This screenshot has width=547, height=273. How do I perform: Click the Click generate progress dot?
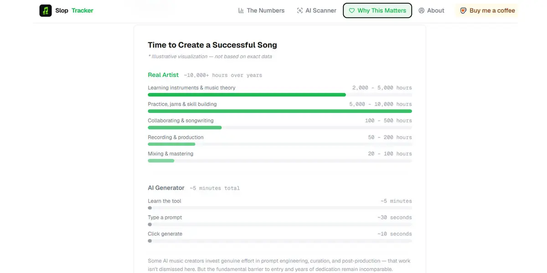(x=150, y=241)
